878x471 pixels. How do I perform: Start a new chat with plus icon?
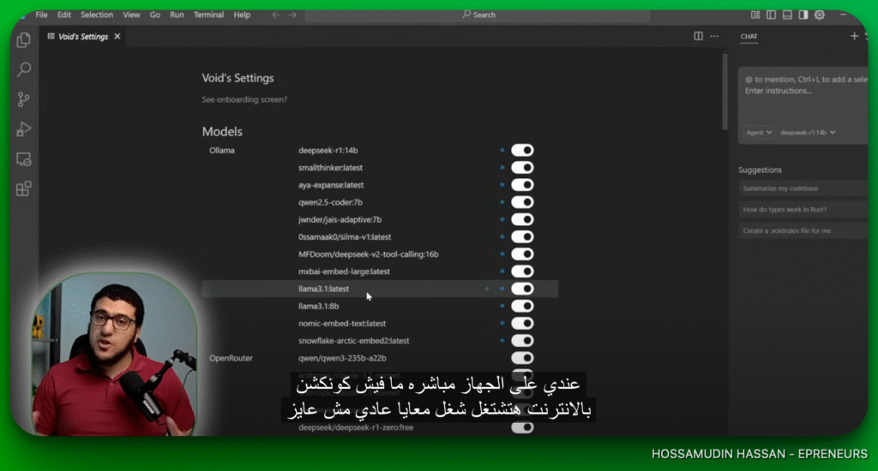click(x=854, y=36)
